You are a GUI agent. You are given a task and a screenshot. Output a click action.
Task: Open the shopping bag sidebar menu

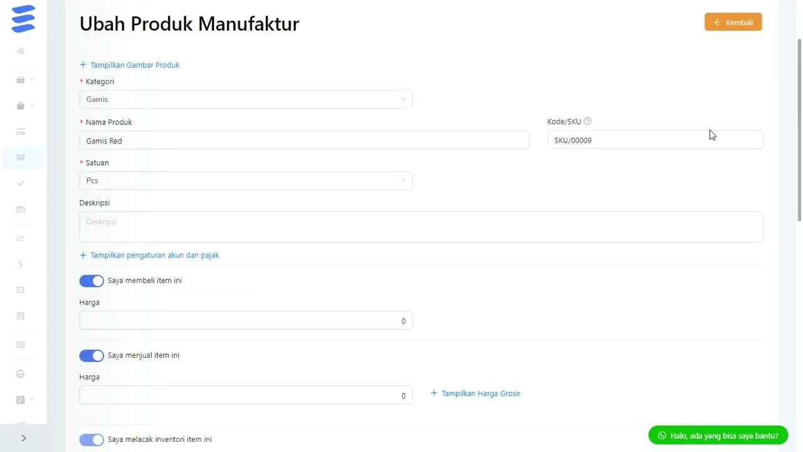coord(21,106)
